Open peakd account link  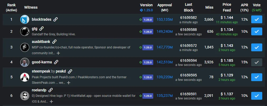pyautogui.click(x=61, y=71)
